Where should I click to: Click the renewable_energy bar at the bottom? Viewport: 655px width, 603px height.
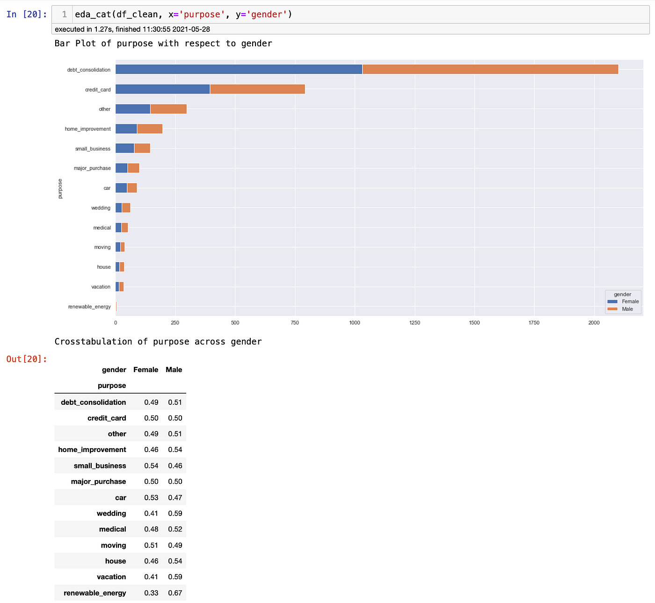coord(116,307)
